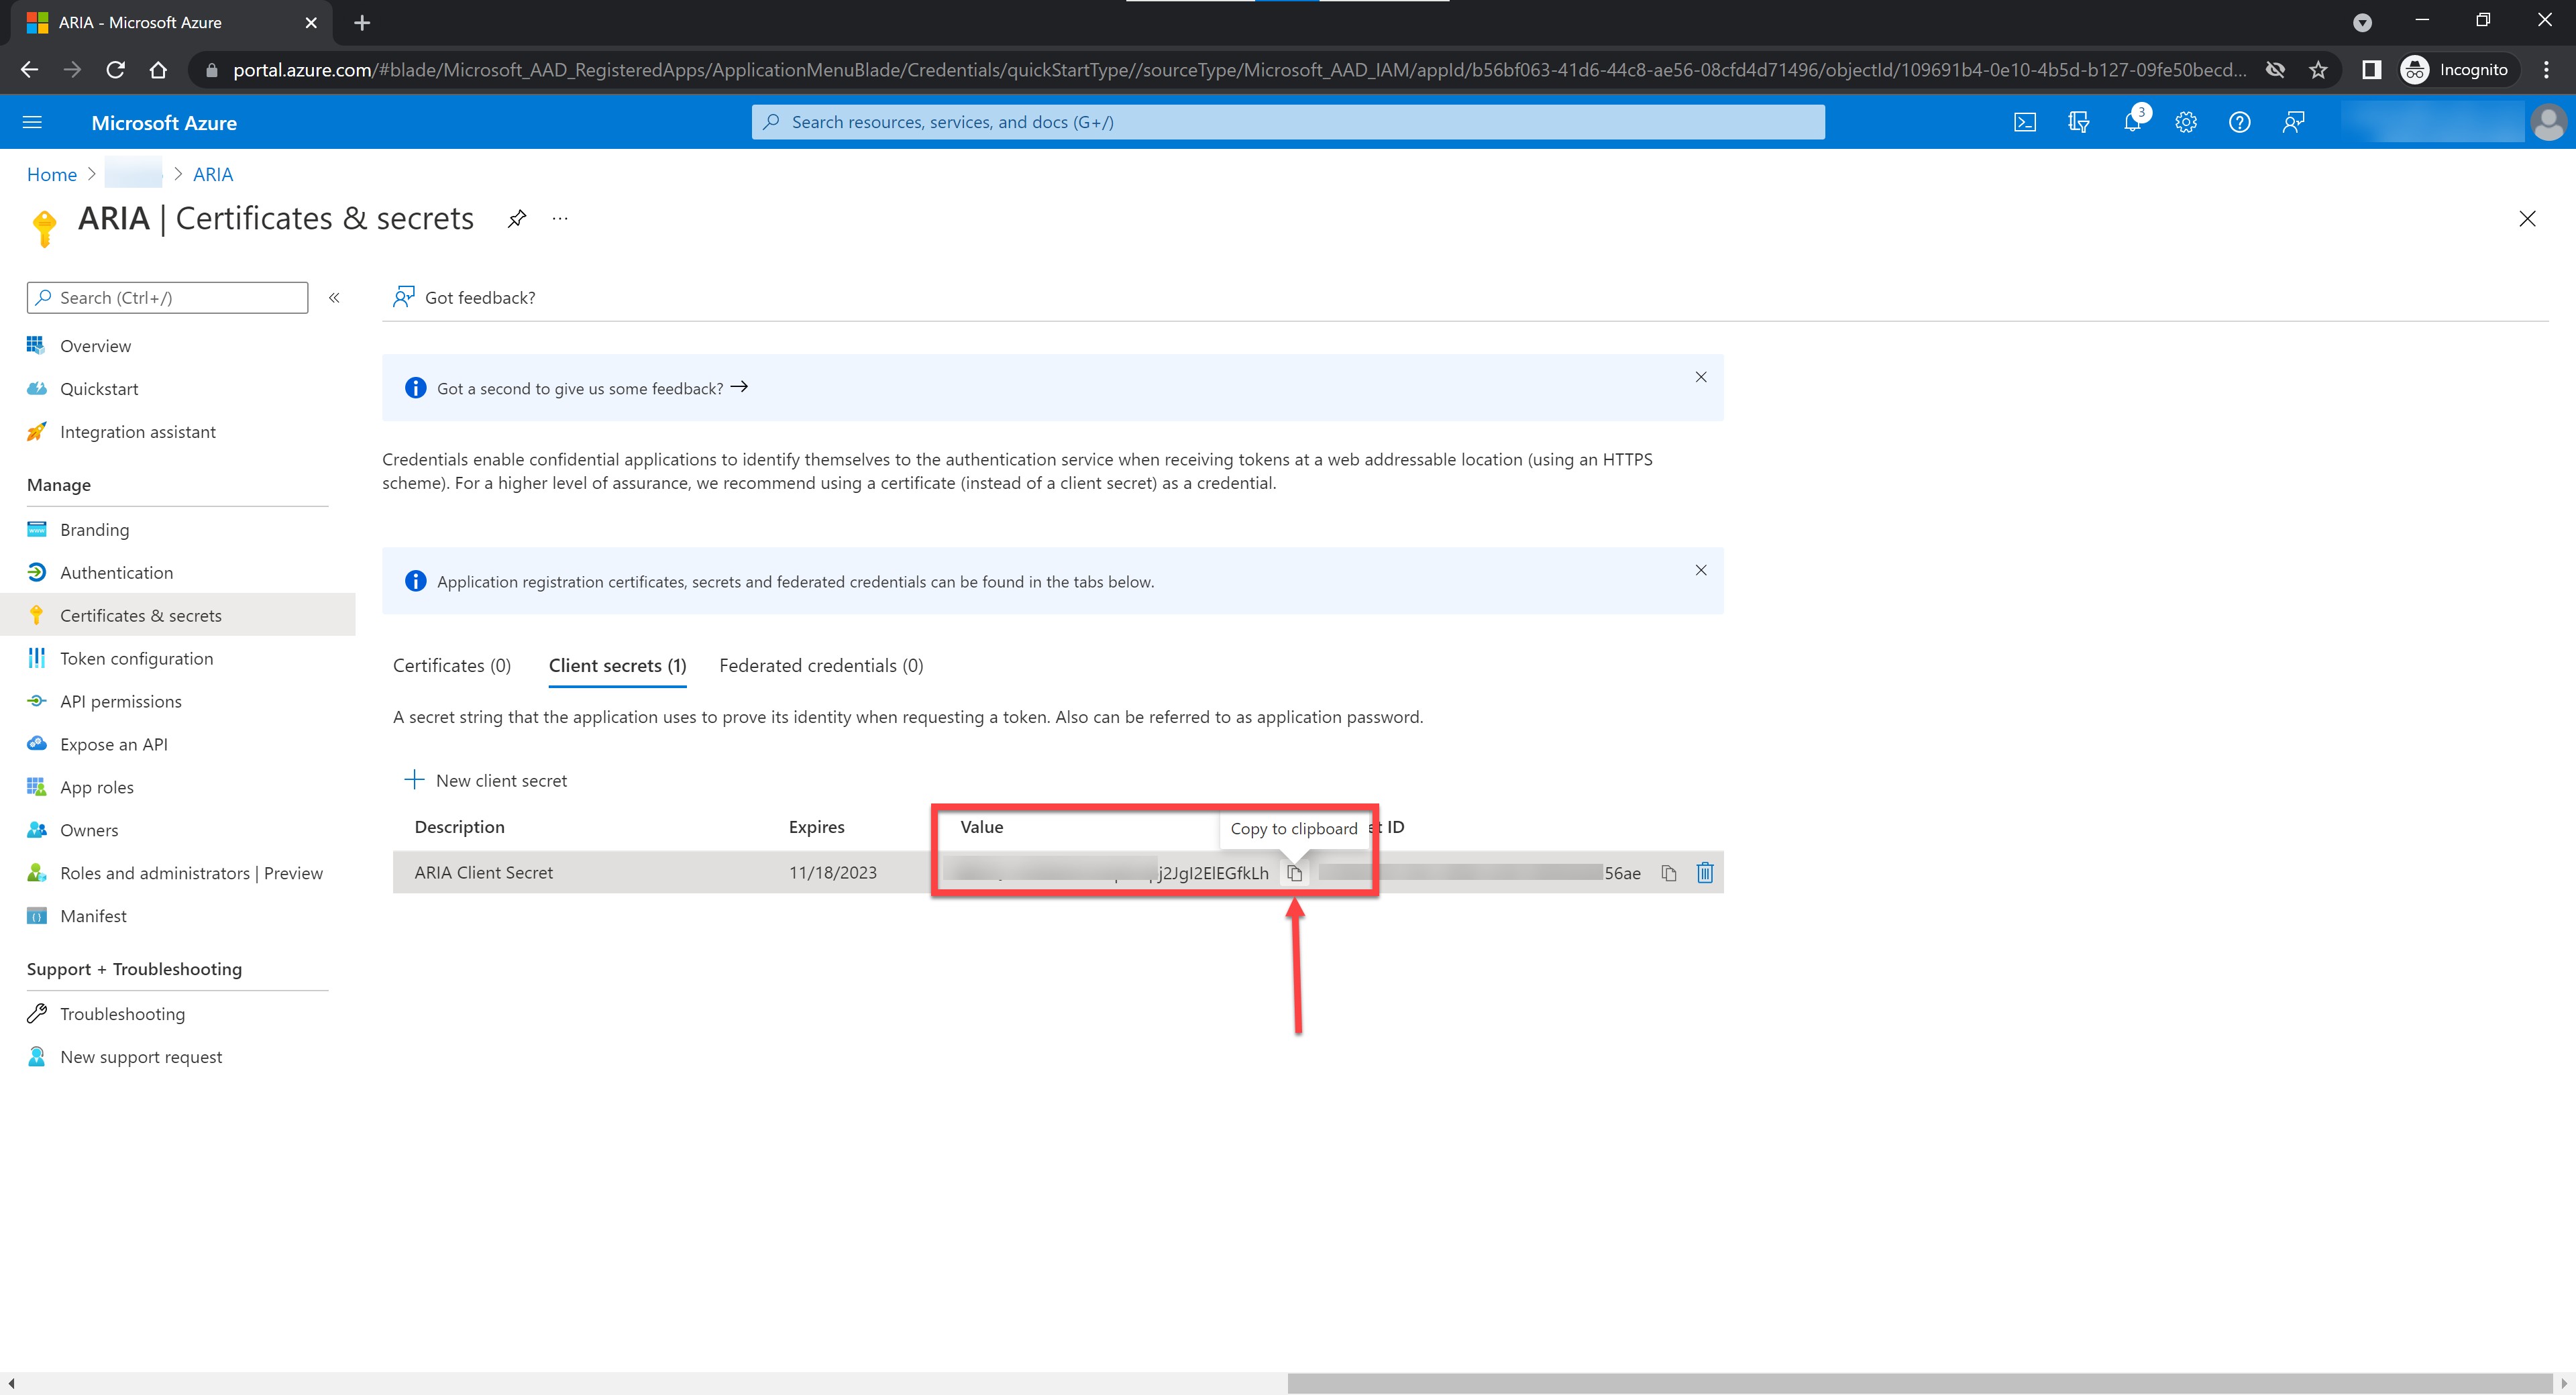Viewport: 2576px width, 1395px height.
Task: Delete the ARIA Client Secret entry
Action: [1705, 873]
